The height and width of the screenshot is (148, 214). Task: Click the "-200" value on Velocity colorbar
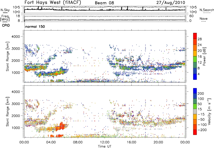point(202,130)
